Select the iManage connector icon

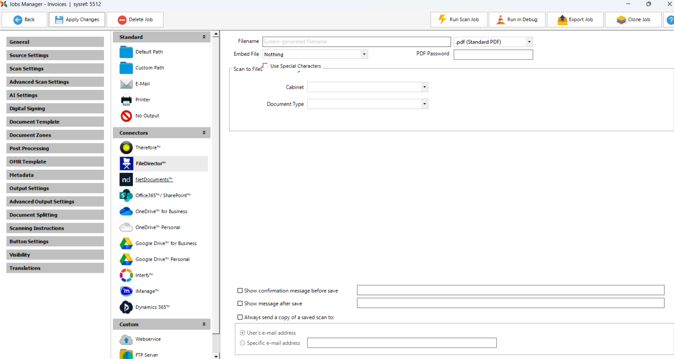(126, 291)
